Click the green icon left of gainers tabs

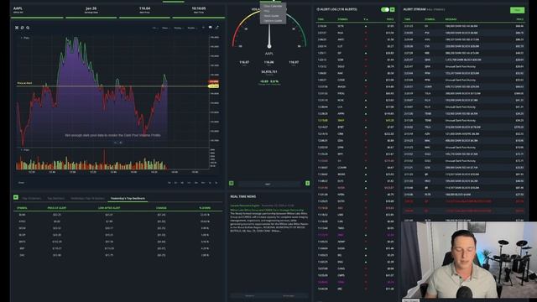pos(16,197)
